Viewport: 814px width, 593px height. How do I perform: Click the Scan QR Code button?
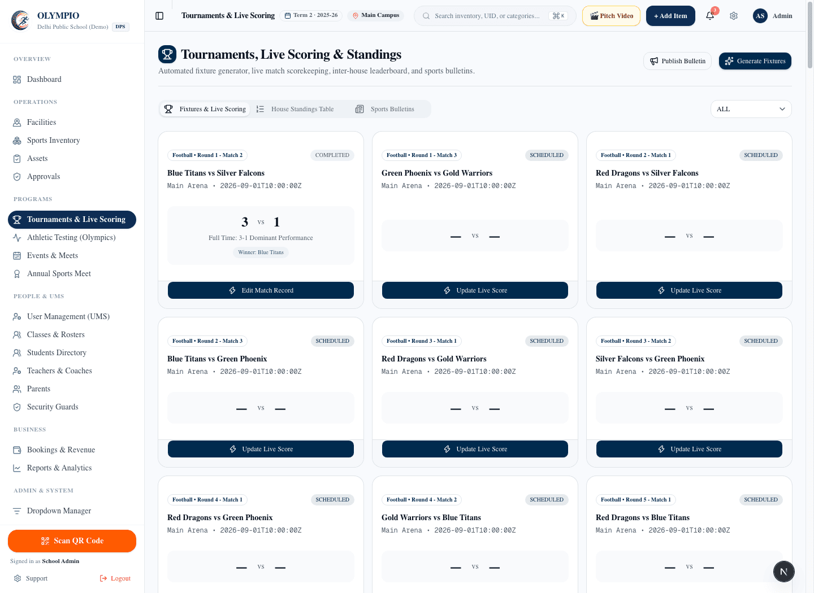coord(72,541)
